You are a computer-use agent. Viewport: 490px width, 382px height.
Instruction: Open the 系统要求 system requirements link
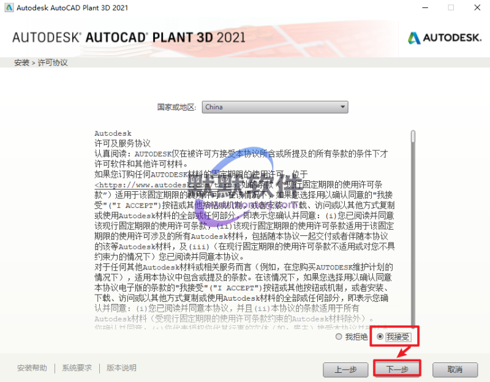(77, 368)
